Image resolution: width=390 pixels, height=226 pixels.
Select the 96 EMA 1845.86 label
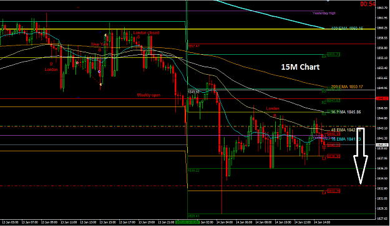pyautogui.click(x=346, y=112)
